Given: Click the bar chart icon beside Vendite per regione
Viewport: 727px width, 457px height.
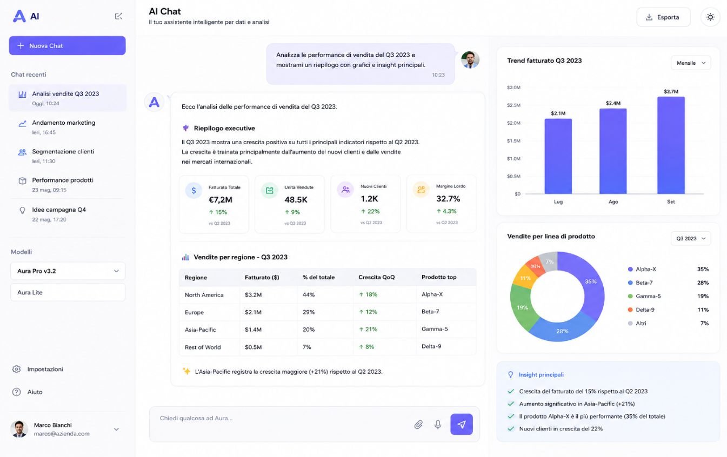Looking at the screenshot, I should coord(185,257).
